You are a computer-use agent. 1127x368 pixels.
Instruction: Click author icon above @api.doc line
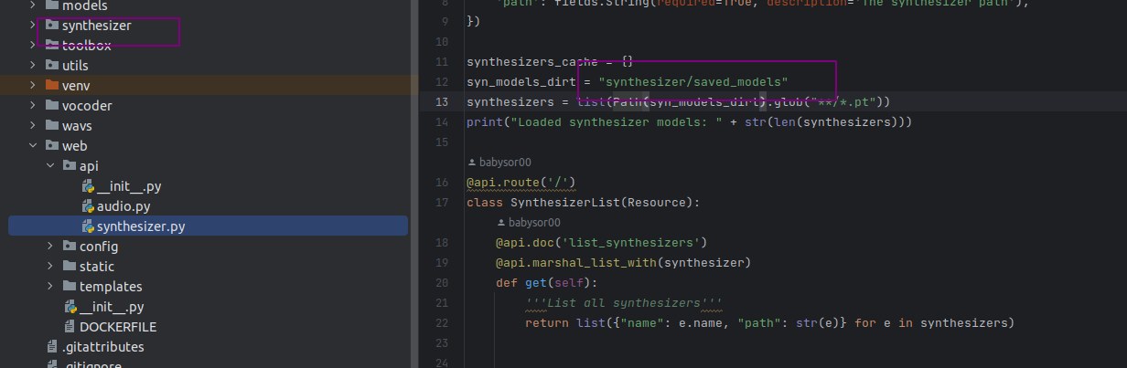point(500,222)
